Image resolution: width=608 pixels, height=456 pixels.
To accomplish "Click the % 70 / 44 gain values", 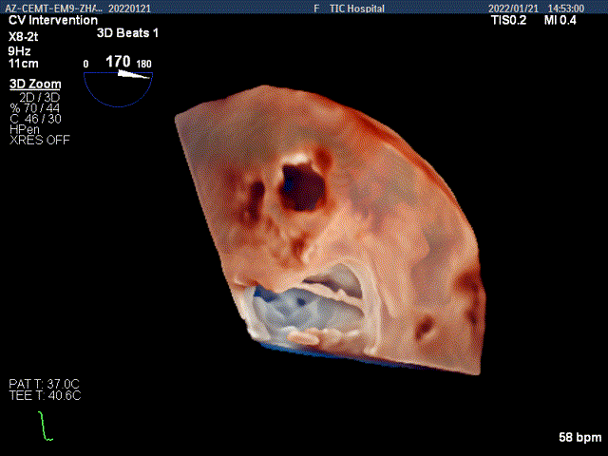I will coord(35,107).
